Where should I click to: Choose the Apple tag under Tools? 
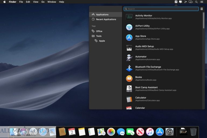(x=105, y=41)
